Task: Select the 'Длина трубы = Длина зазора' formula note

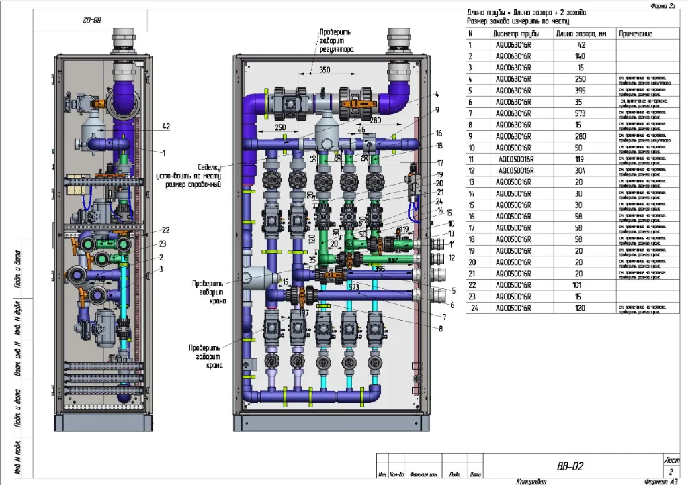Action: tap(527, 13)
